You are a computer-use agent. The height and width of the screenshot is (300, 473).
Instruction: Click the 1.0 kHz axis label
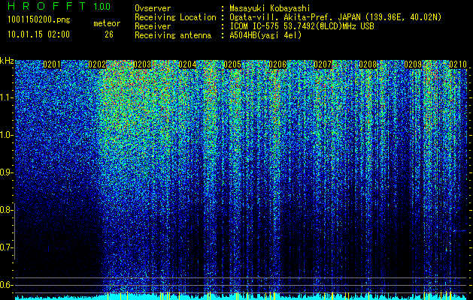coord(7,135)
